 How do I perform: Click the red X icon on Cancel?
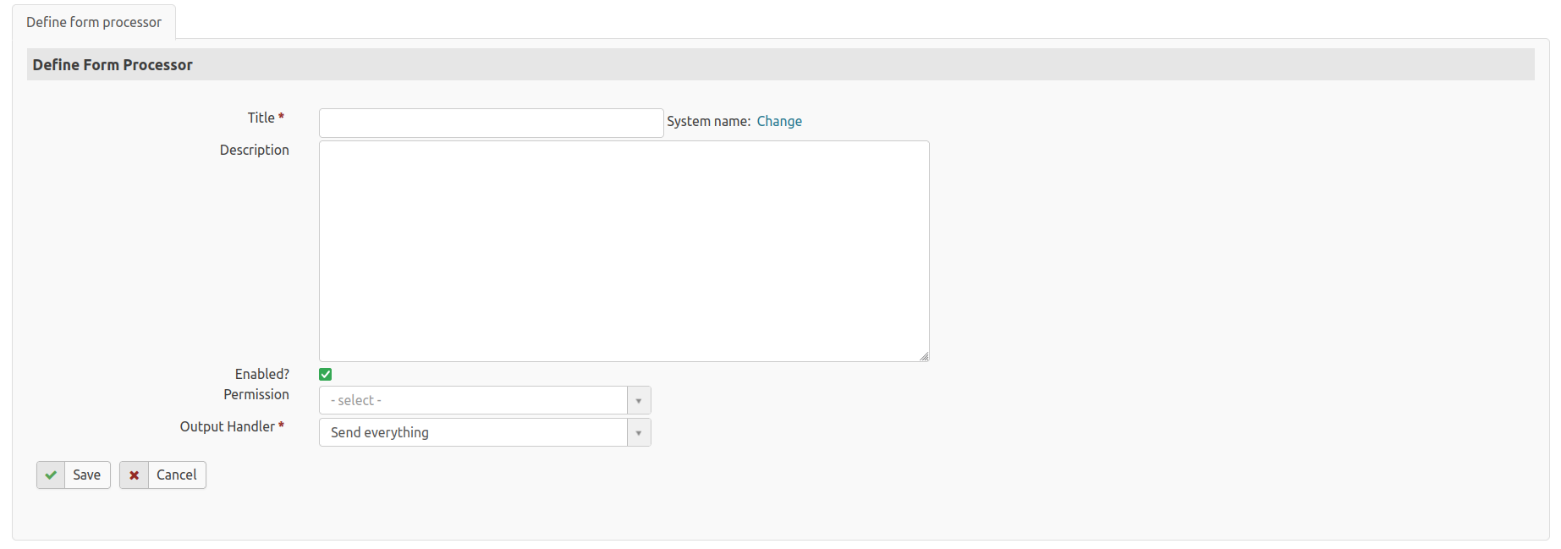point(134,475)
